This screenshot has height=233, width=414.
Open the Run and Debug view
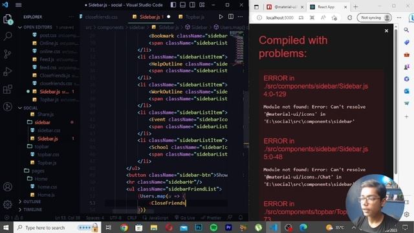click(7, 71)
